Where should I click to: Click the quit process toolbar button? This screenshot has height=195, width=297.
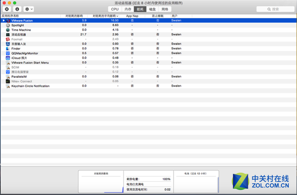[7, 9]
